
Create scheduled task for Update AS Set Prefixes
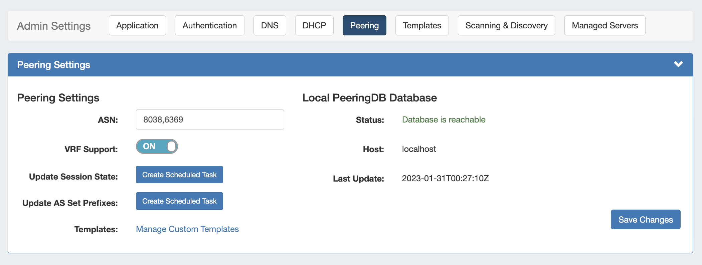[x=179, y=201]
